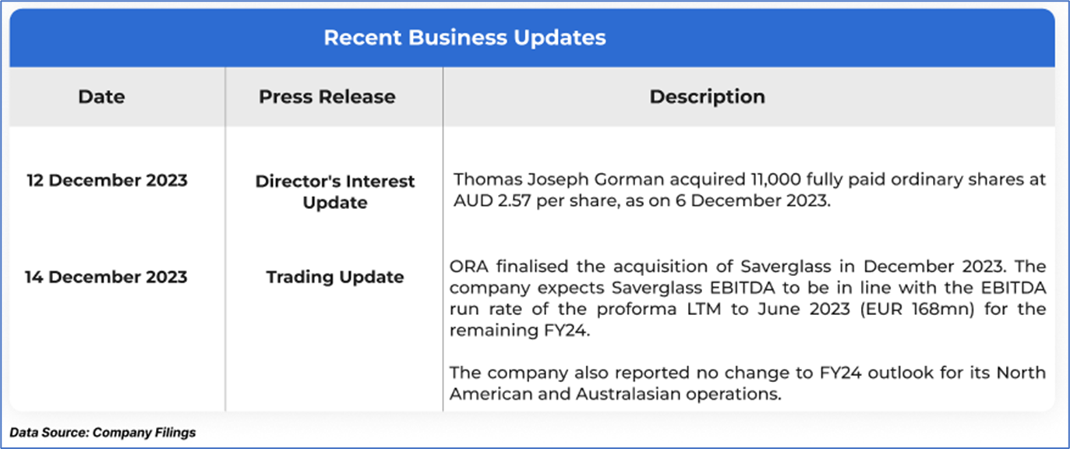The height and width of the screenshot is (449, 1070).
Task: Click the ORA finalised acquisition sentence start
Action: [x=499, y=267]
